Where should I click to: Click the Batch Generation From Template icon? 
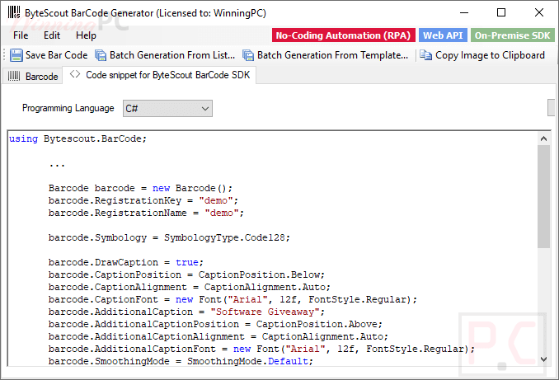click(248, 55)
